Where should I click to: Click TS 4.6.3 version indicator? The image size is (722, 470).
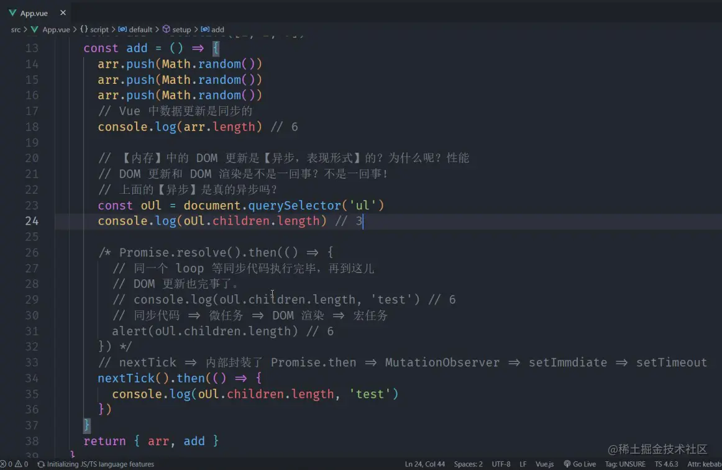point(666,464)
